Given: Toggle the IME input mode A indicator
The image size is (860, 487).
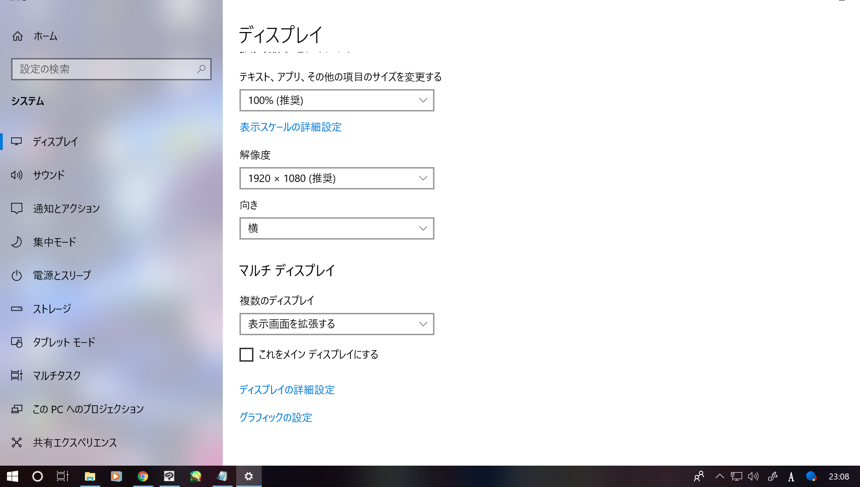Looking at the screenshot, I should point(791,476).
